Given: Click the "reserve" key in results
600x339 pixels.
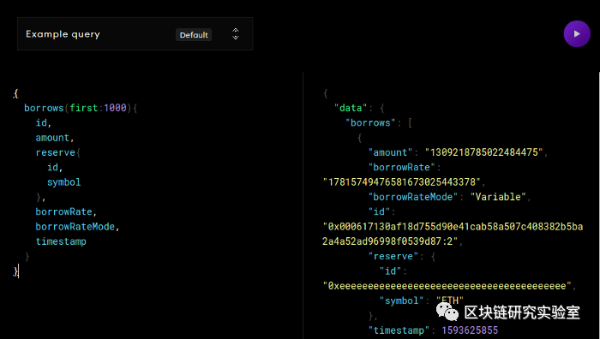Looking at the screenshot, I should tap(393, 257).
